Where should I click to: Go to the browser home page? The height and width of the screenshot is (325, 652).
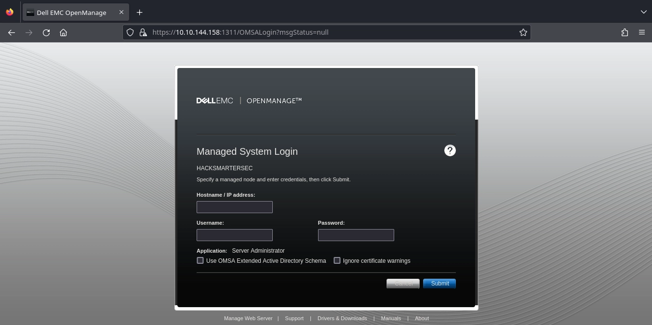point(63,32)
